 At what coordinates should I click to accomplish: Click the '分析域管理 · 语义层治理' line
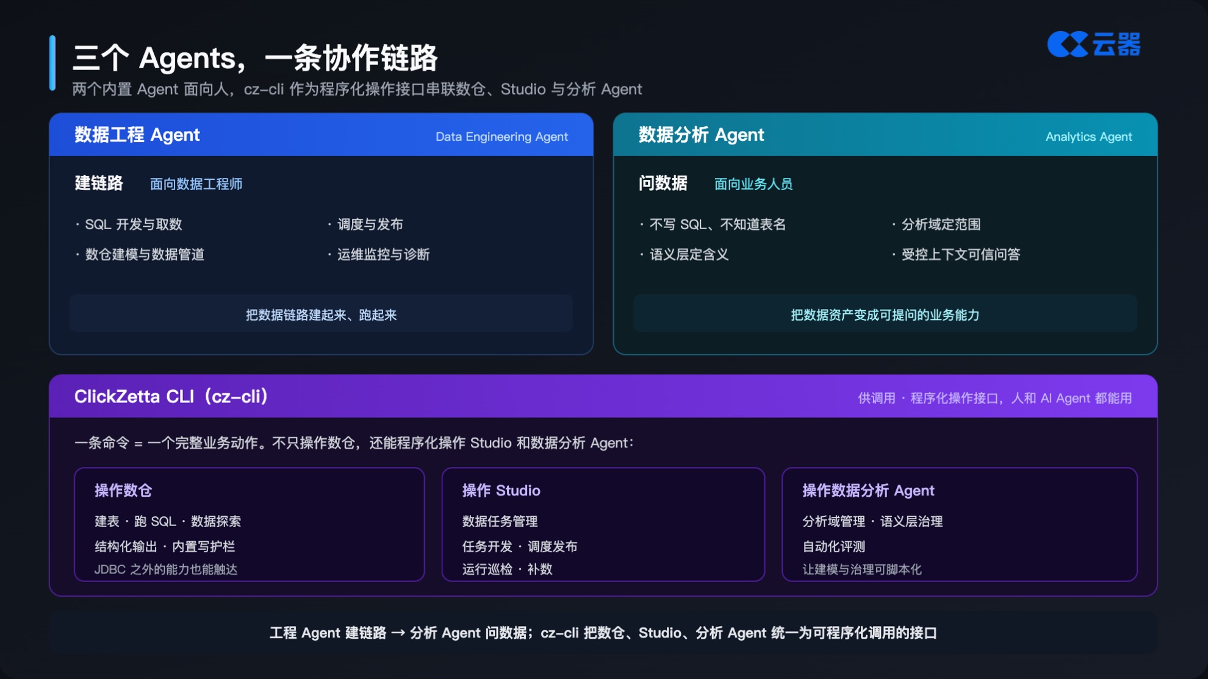point(872,521)
